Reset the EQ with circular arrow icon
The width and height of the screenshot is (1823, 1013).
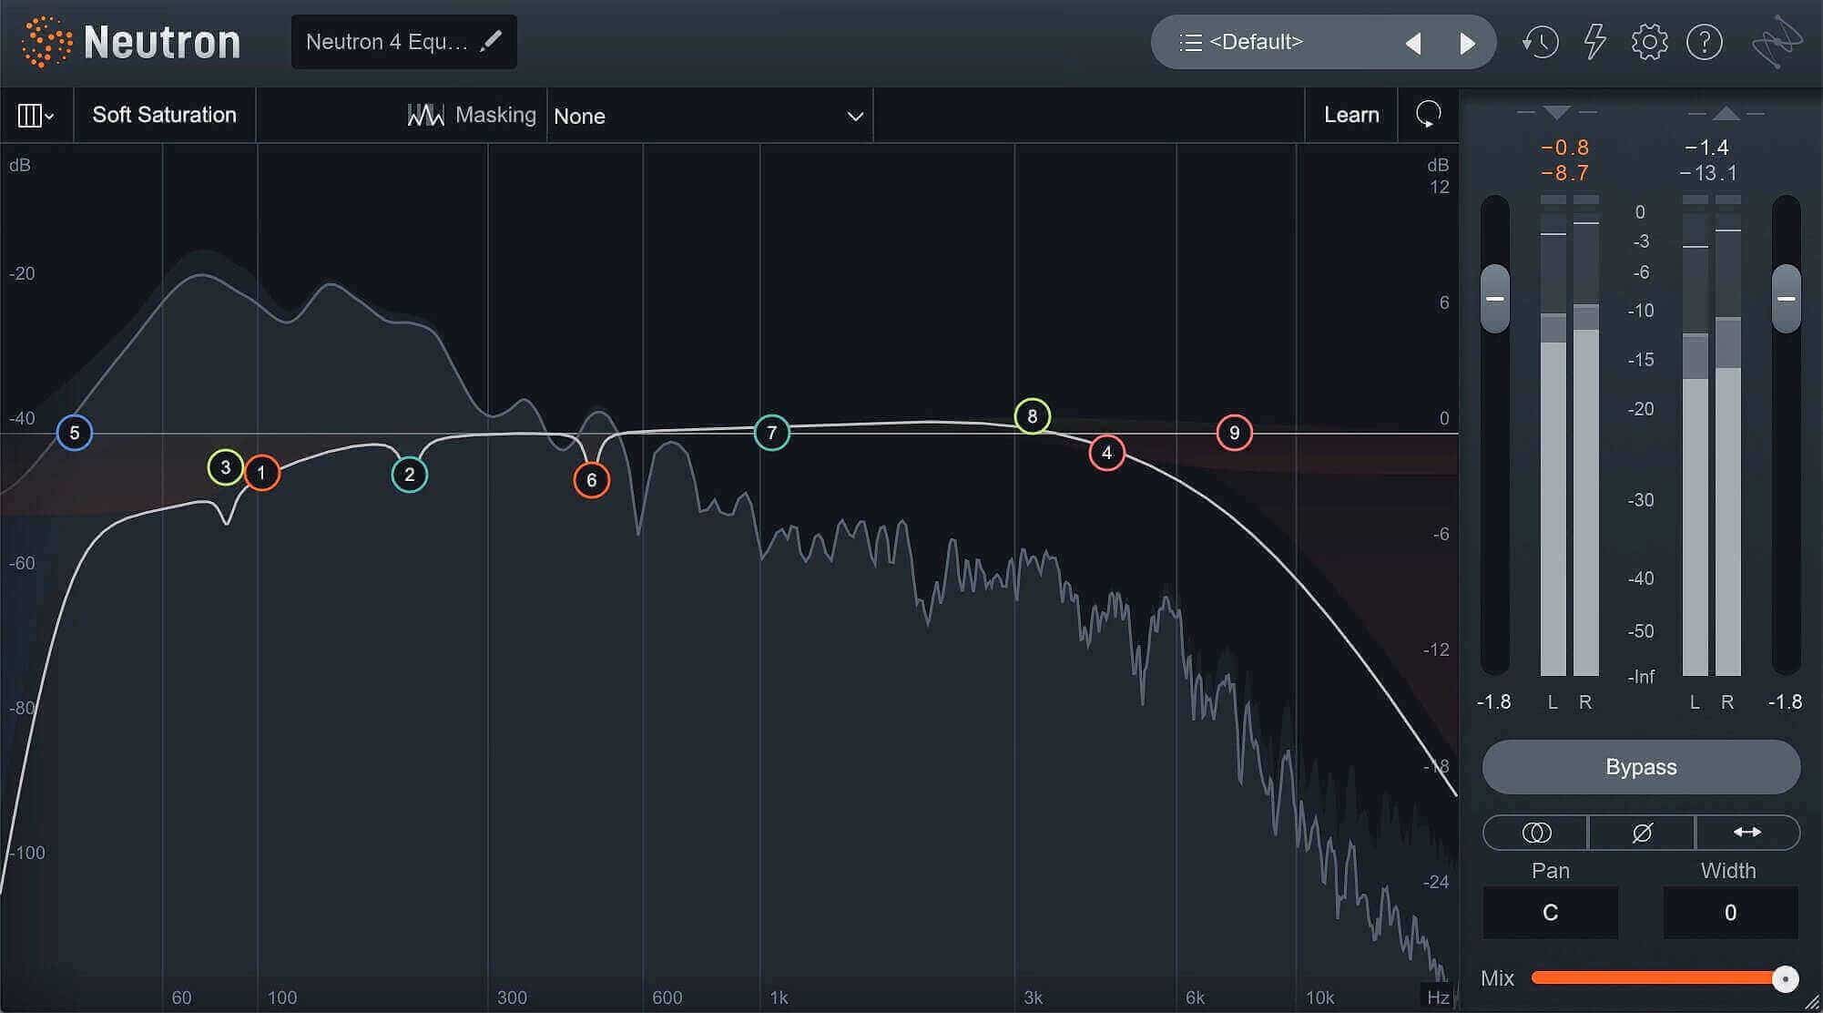click(1428, 115)
